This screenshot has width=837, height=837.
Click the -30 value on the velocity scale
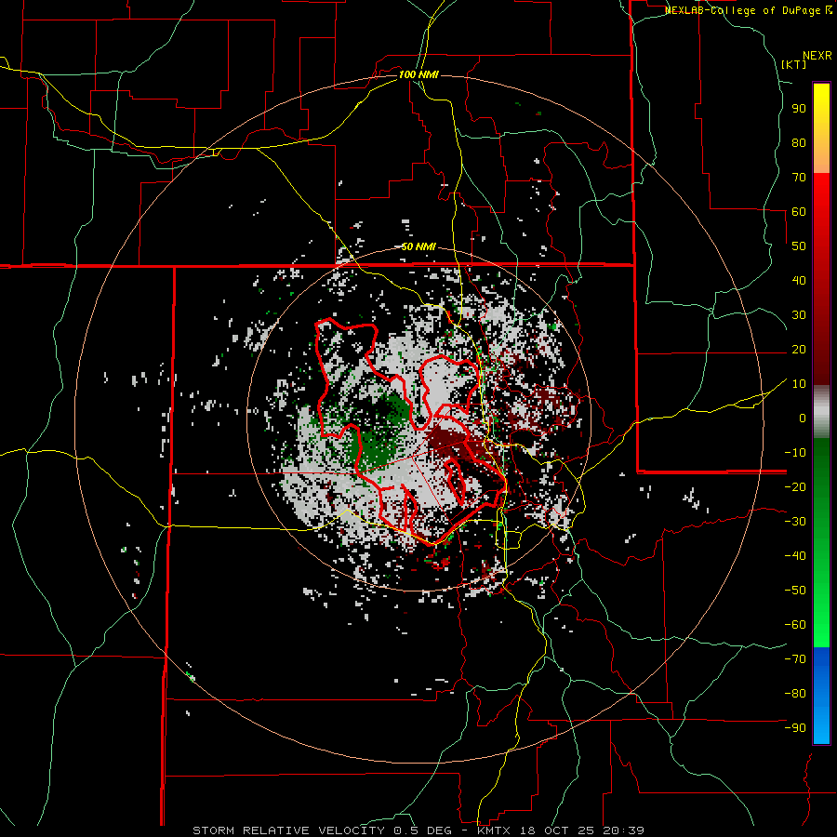[x=795, y=522]
